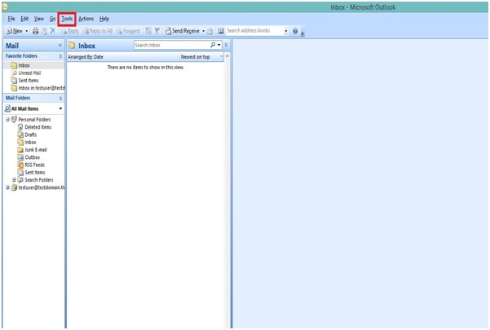Open the Address Book icon
The height and width of the screenshot is (330, 490).
tap(221, 31)
